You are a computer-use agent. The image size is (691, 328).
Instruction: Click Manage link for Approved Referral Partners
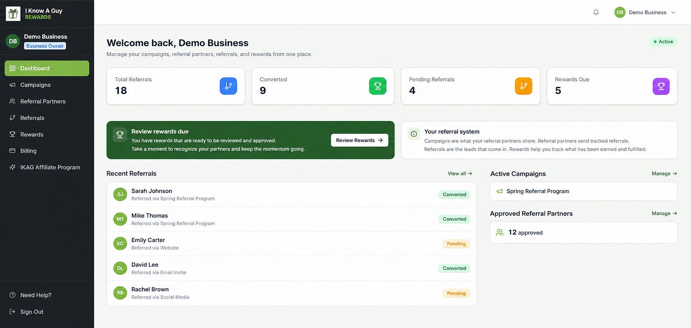(x=664, y=214)
